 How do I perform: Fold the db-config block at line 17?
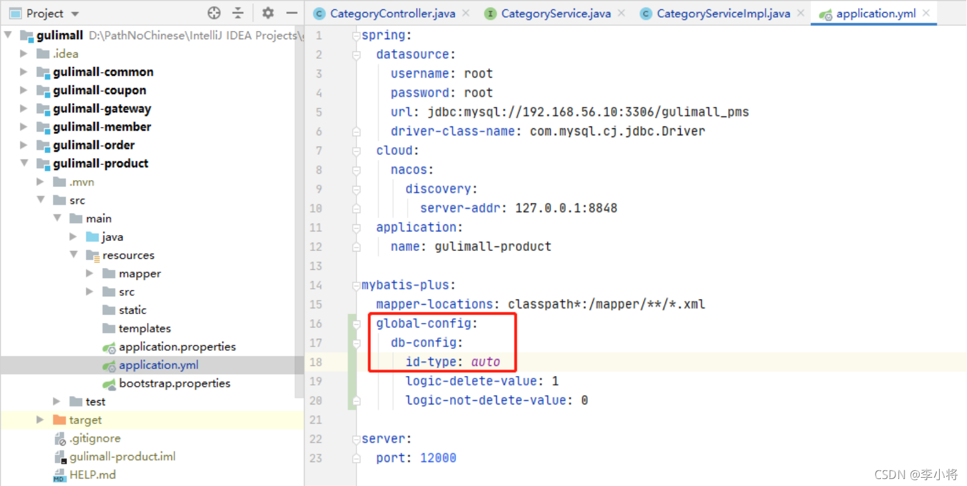pos(356,343)
